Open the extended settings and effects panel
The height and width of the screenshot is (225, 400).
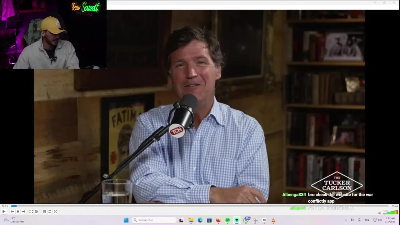37,212
